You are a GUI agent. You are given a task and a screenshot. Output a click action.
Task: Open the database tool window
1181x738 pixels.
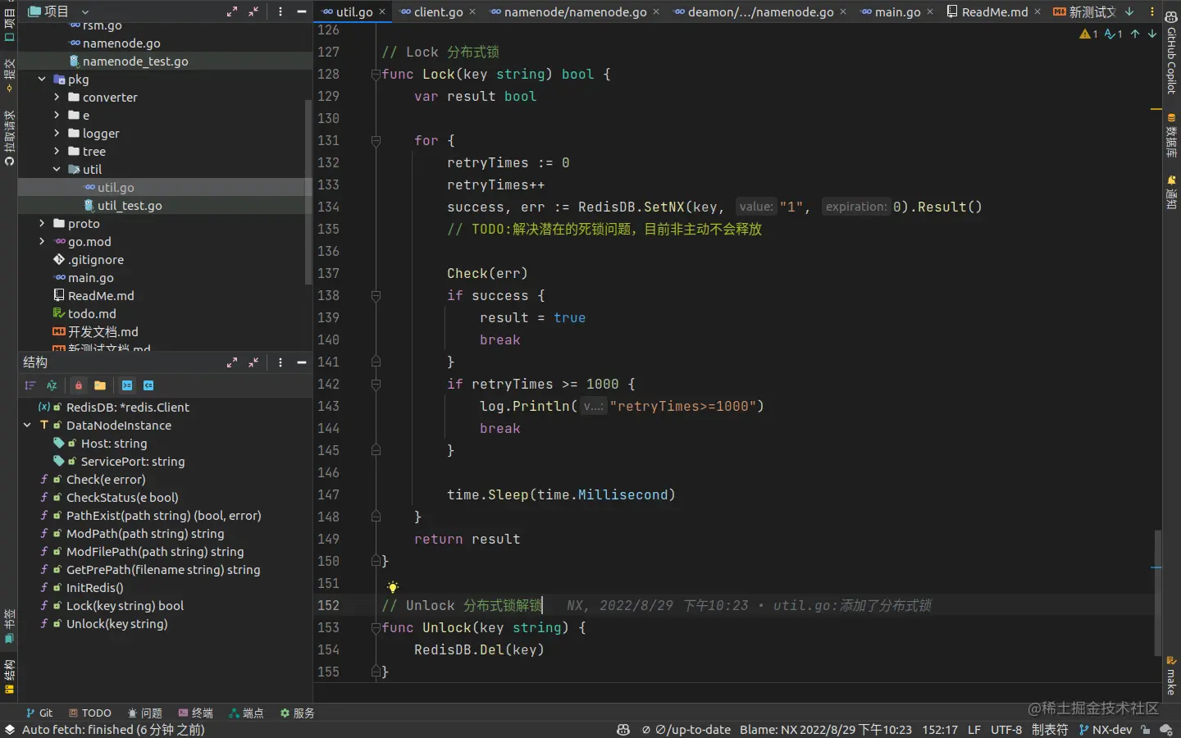[1171, 136]
